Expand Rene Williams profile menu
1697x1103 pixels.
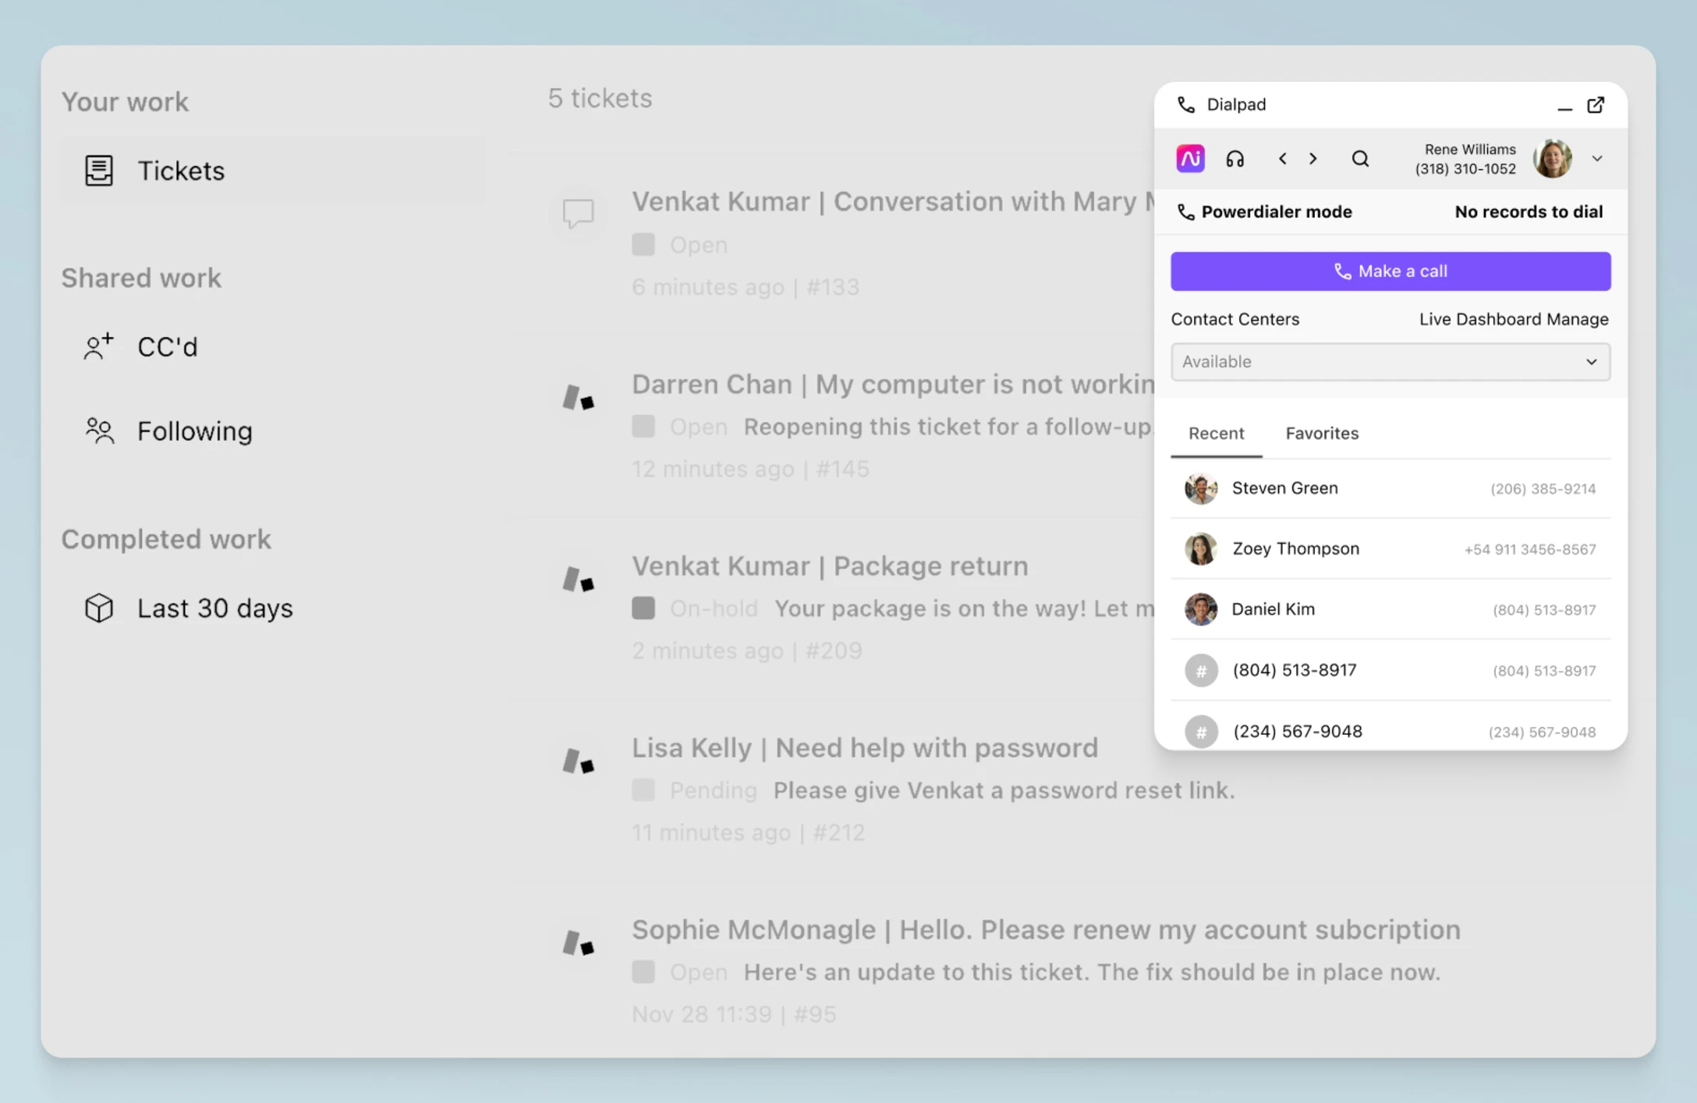[1597, 158]
